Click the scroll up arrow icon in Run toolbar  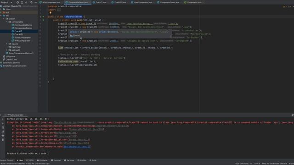[x=3, y=119]
